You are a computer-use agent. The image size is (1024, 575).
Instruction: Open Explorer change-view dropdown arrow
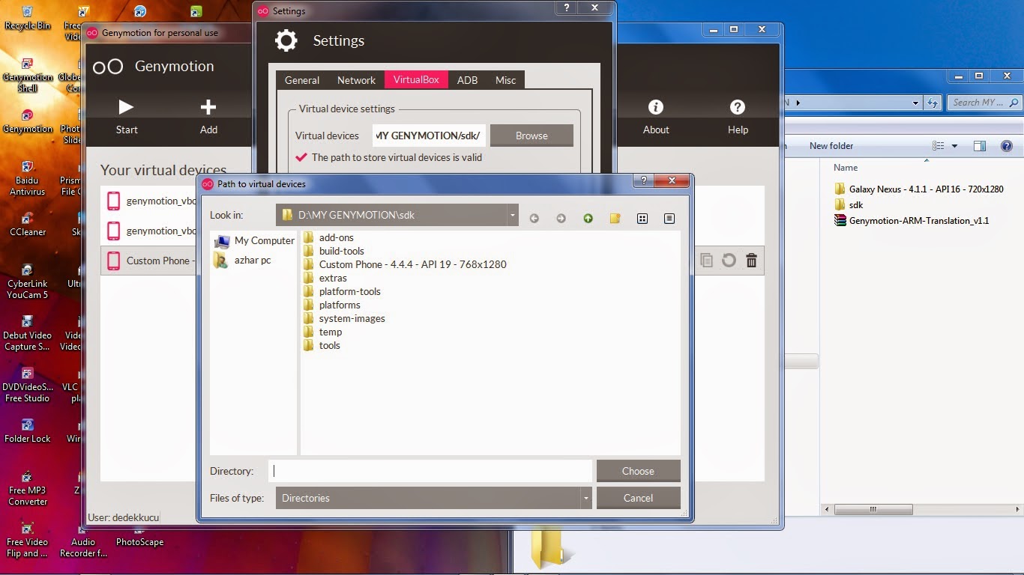(x=954, y=146)
